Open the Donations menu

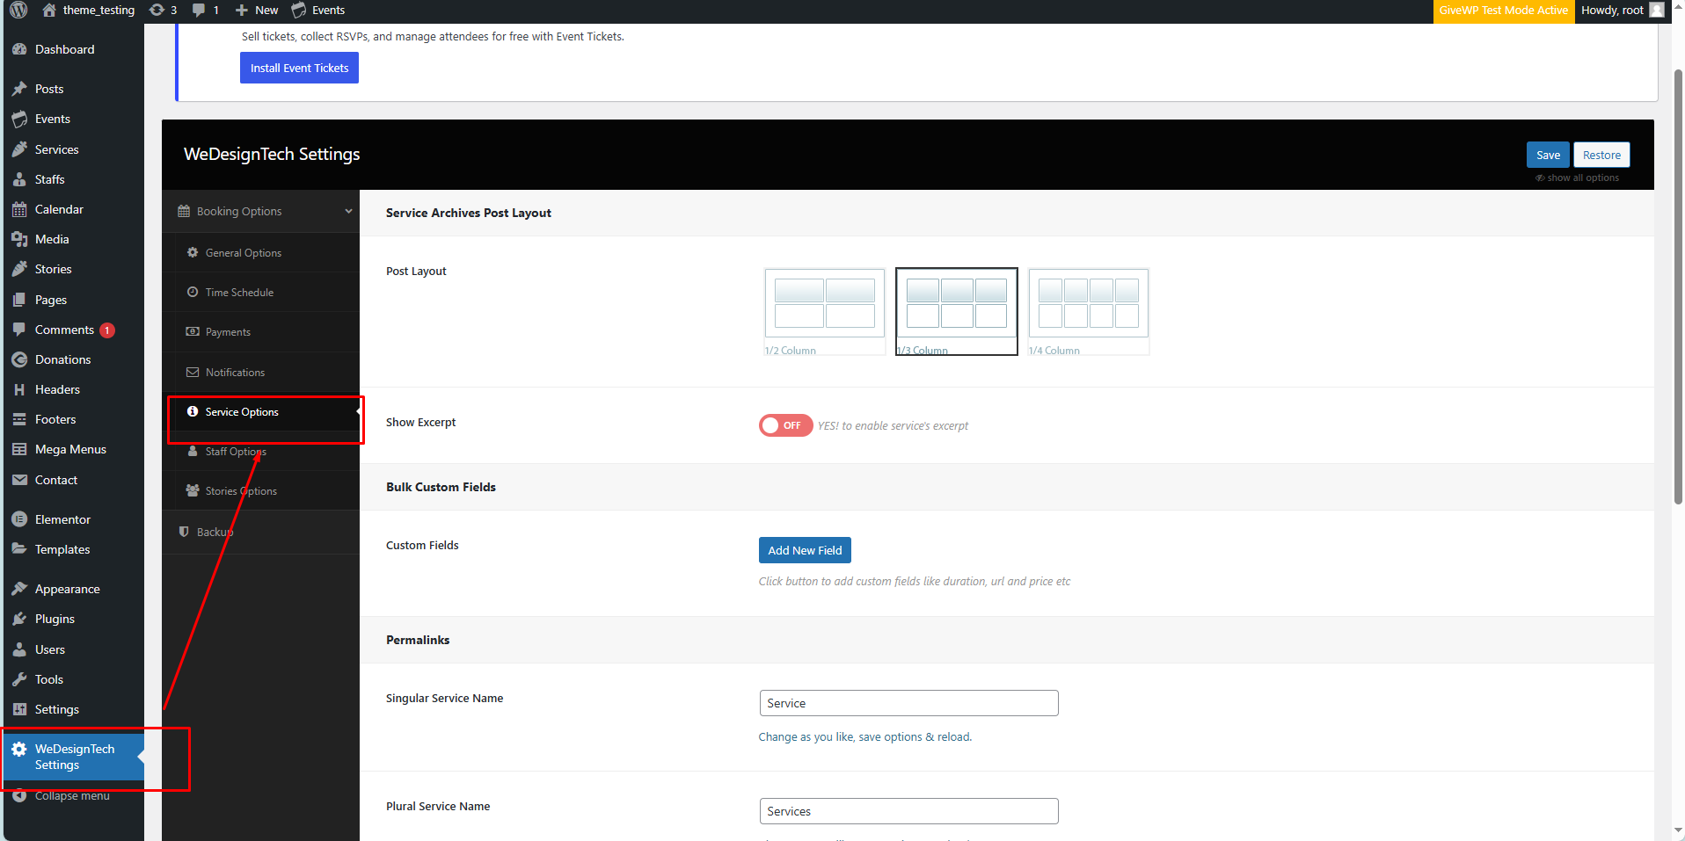pos(74,359)
